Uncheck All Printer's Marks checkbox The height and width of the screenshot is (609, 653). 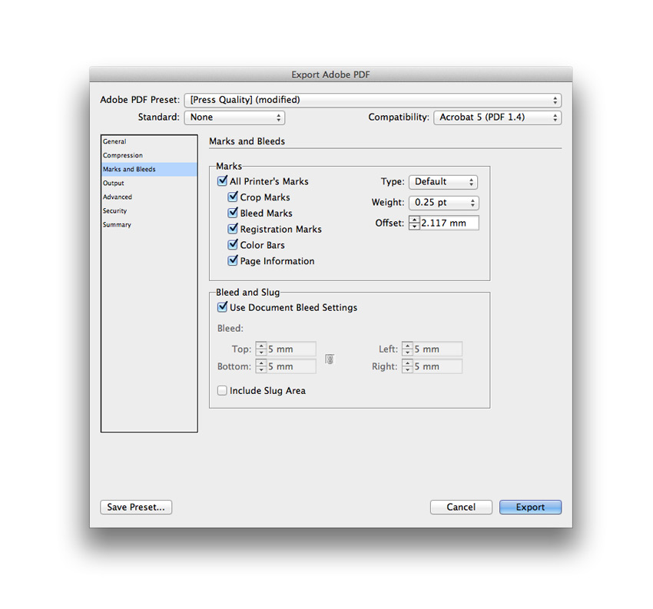(x=222, y=181)
